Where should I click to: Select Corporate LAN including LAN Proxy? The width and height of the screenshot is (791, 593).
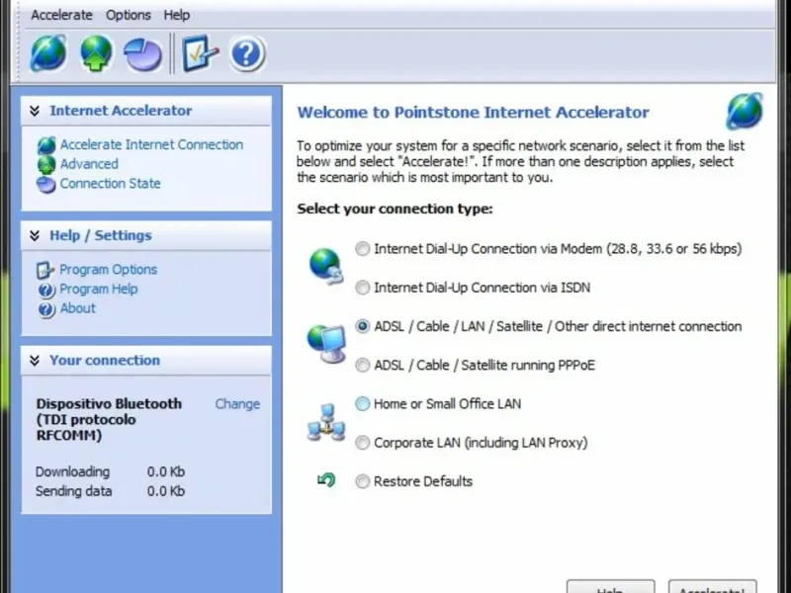[x=362, y=443]
